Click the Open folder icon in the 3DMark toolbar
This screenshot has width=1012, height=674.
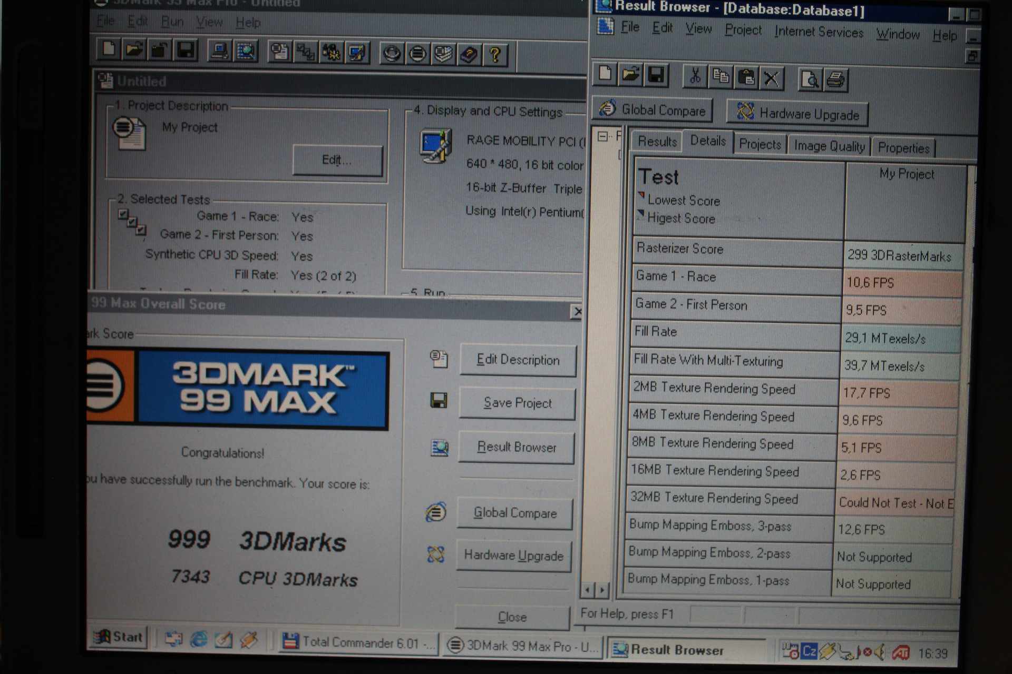click(x=134, y=50)
